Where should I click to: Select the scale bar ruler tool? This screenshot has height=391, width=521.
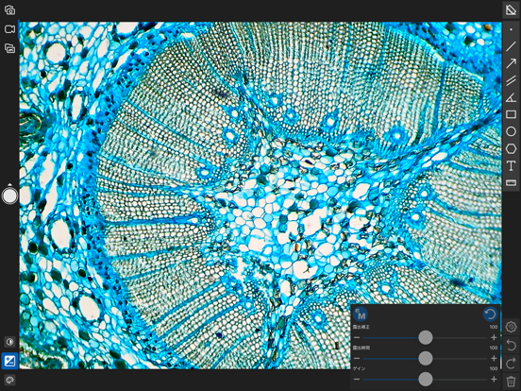(x=511, y=182)
